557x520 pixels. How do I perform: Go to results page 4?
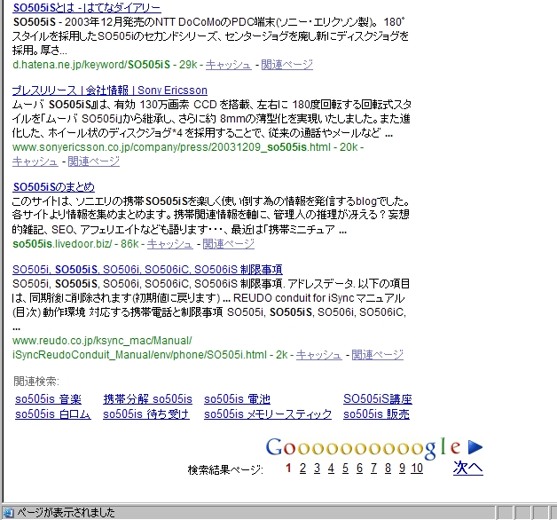tap(331, 469)
